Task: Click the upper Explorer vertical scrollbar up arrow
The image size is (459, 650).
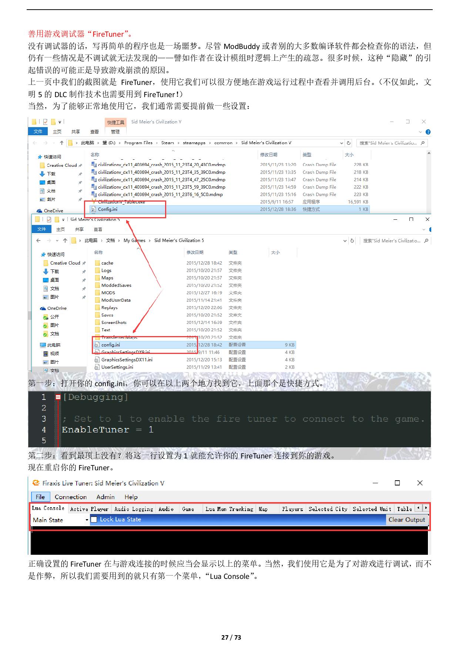Action: coord(429,153)
